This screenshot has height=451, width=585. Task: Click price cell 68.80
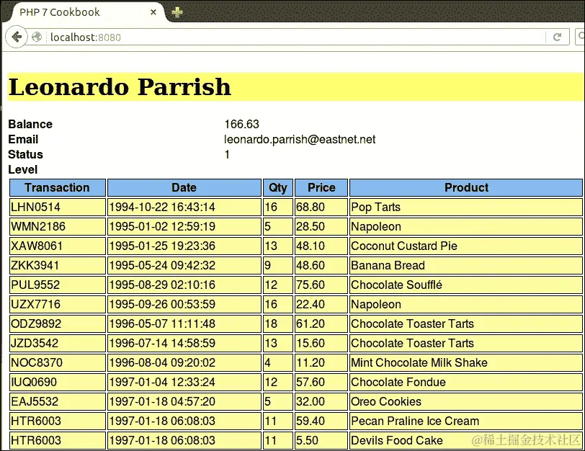point(321,207)
